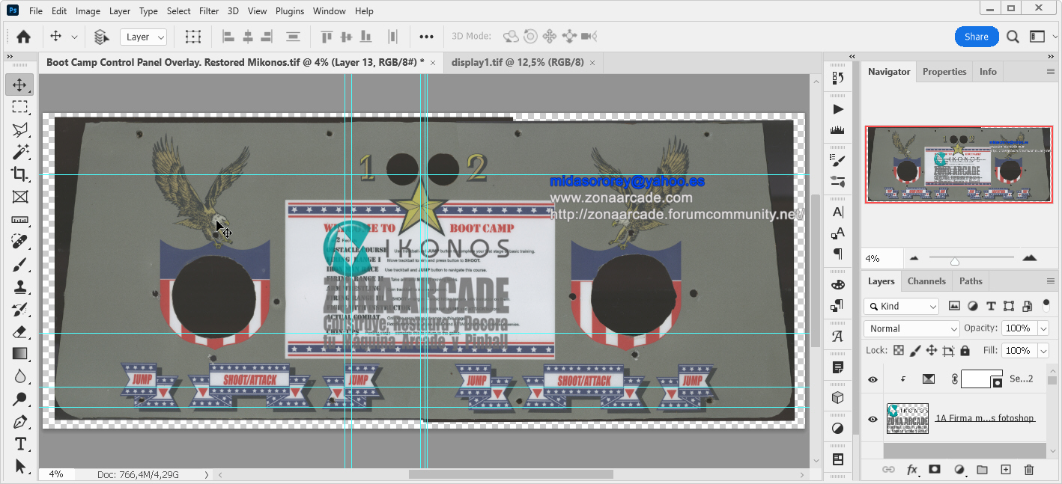1062x484 pixels.
Task: Select the Horizontal Type tool
Action: (x=19, y=443)
